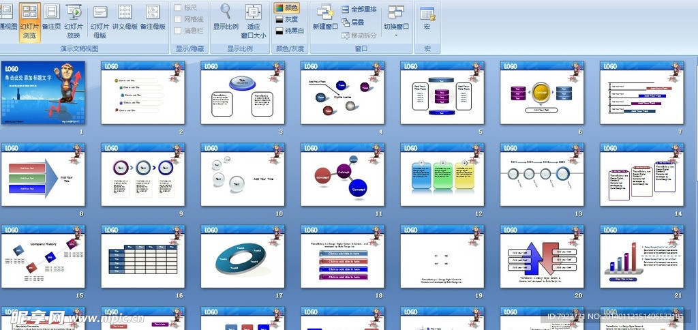Select slide 18 thumbnail
698x330 pixels.
tap(342, 256)
